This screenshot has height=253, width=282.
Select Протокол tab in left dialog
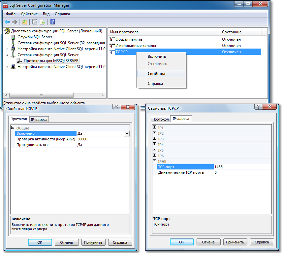[x=19, y=119]
